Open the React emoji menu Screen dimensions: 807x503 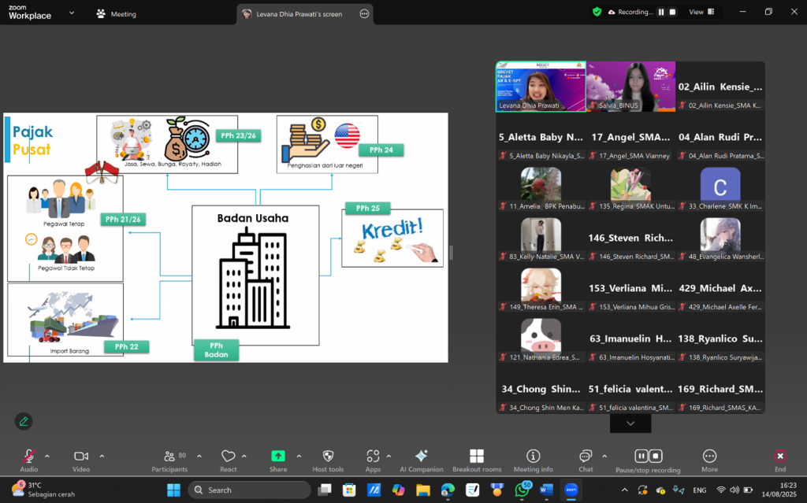(x=228, y=460)
